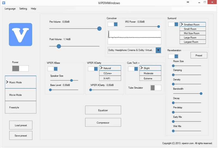Open the Dolby Headphone impulse dropdown
The width and height of the screenshot is (218, 148).
(158, 50)
